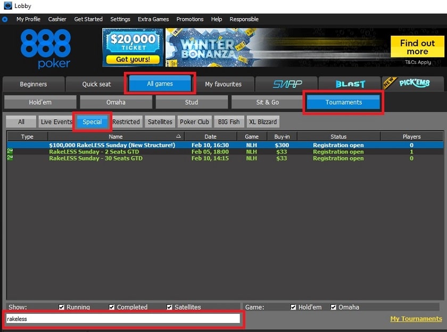Open the BLAST games tab
Image resolution: width=447 pixels, height=332 pixels.
[x=350, y=84]
